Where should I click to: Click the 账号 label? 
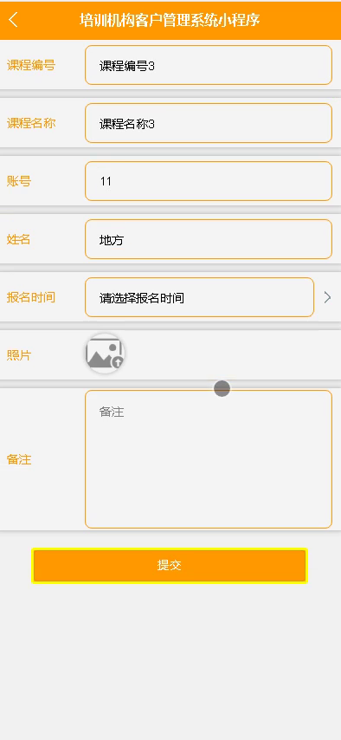click(19, 181)
